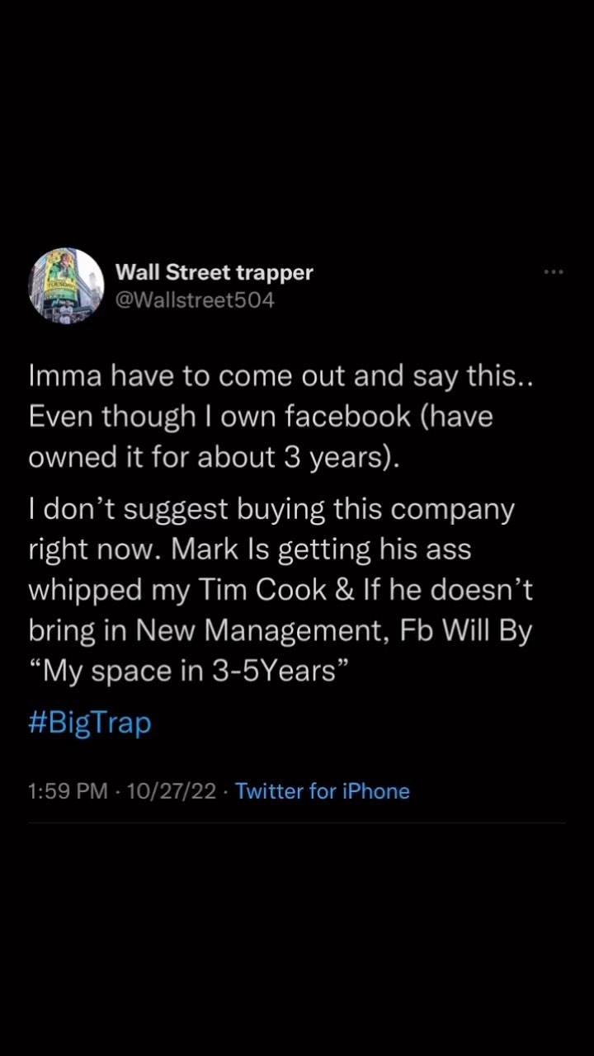Open the three-dot more options menu
The height and width of the screenshot is (1056, 594).
pos(554,271)
